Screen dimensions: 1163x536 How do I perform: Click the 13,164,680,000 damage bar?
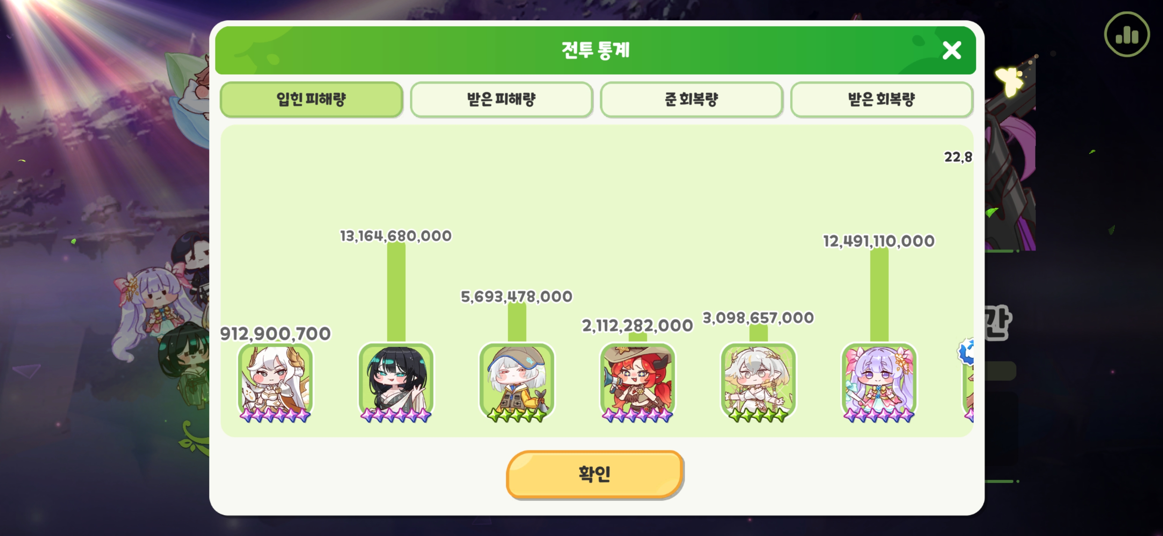pos(396,292)
